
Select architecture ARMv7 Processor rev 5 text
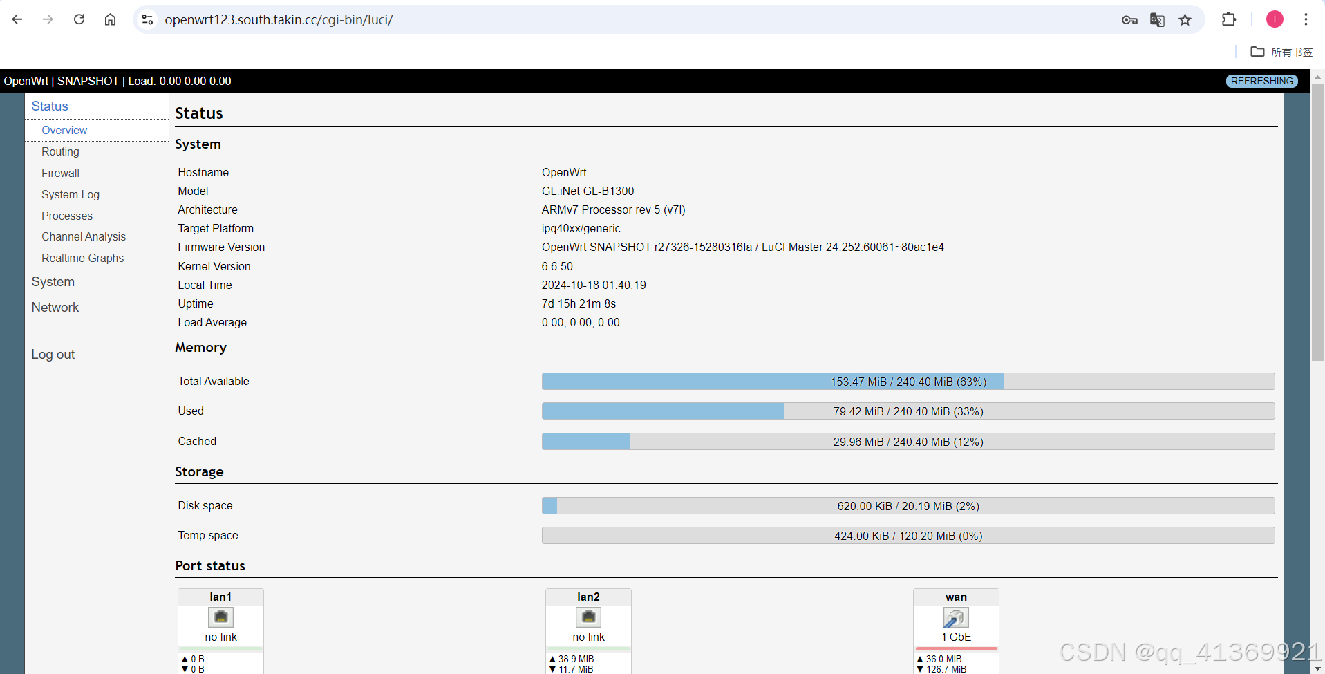[614, 209]
